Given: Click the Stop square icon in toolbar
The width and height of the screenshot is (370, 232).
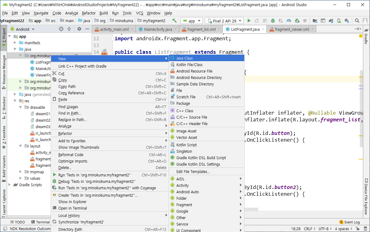Looking at the screenshot, I should [x=305, y=21].
